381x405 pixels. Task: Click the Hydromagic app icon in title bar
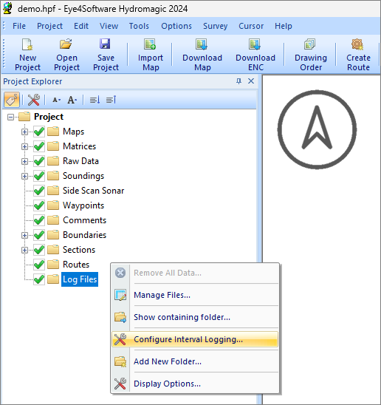click(7, 8)
